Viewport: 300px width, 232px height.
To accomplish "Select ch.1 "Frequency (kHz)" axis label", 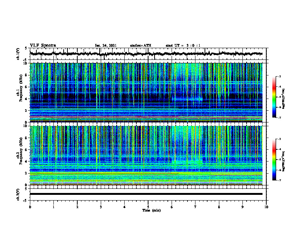I will pos(21,88).
